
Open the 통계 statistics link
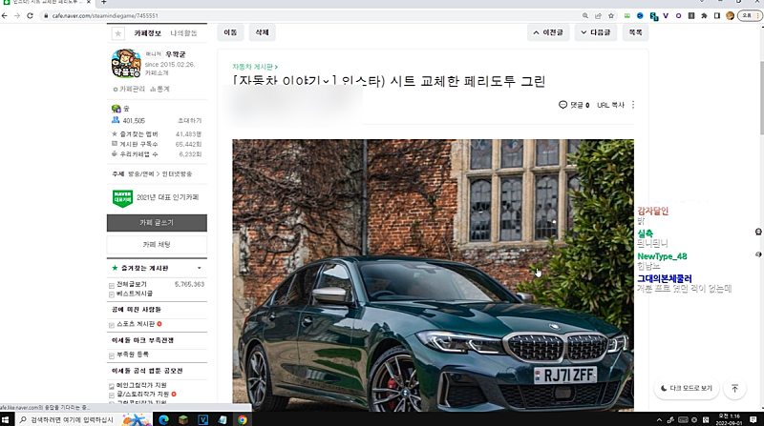point(159,89)
